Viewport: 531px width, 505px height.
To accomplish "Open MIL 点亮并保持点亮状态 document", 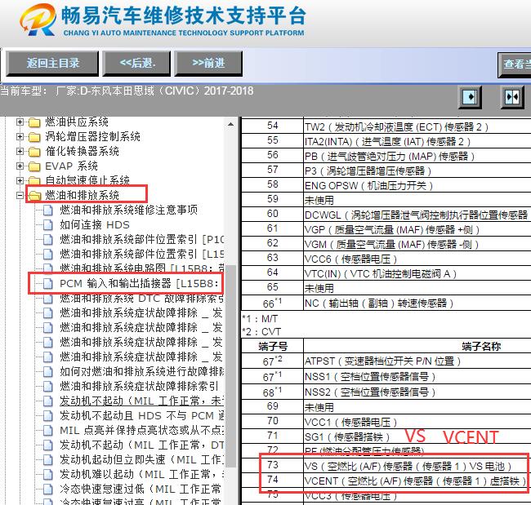I will pyautogui.click(x=141, y=430).
